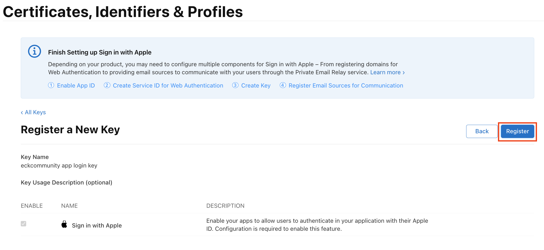Select the Apple logo next to Sign in
544x250 pixels.
coord(64,224)
